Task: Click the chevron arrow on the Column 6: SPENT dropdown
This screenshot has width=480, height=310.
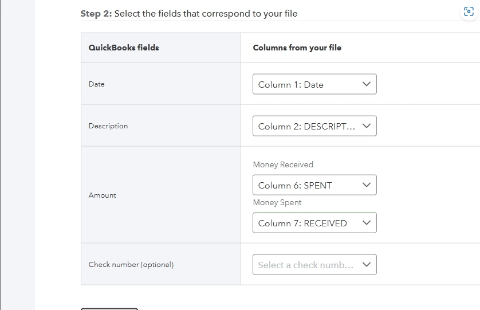Action: pyautogui.click(x=367, y=185)
